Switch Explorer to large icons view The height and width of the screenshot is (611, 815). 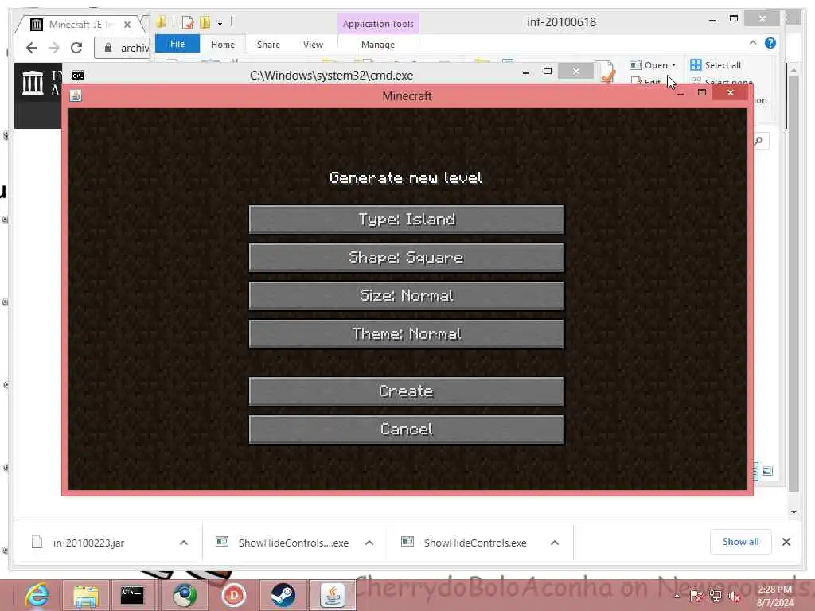pos(768,471)
